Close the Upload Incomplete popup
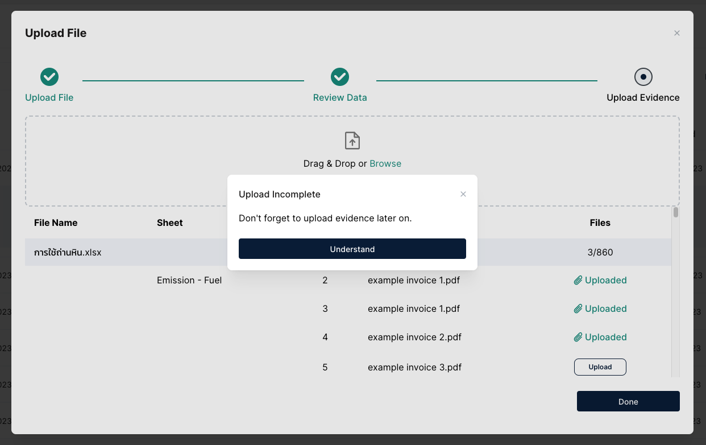This screenshot has height=445, width=706. 463,194
